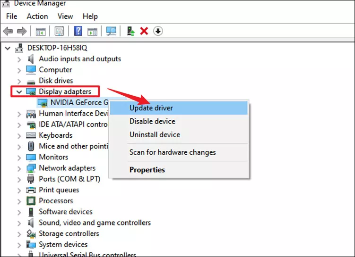
Task: Select the Computer label
Action: [x=55, y=70]
